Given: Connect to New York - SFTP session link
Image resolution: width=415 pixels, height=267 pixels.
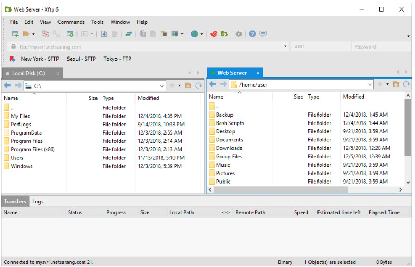Looking at the screenshot, I should 39,59.
